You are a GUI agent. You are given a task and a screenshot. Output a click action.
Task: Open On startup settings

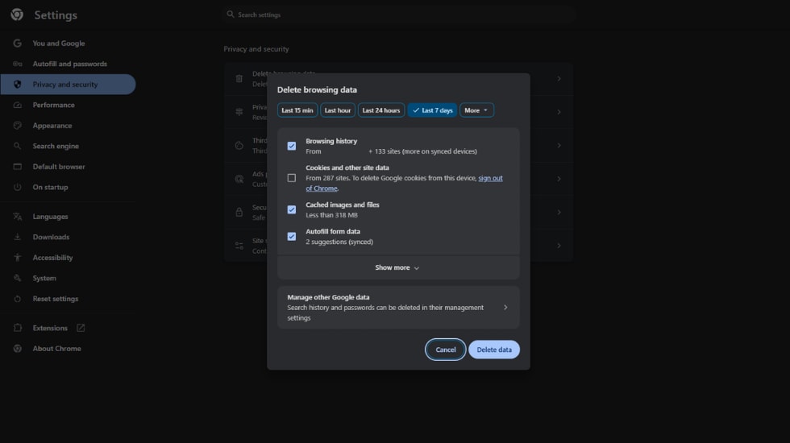click(x=68, y=187)
